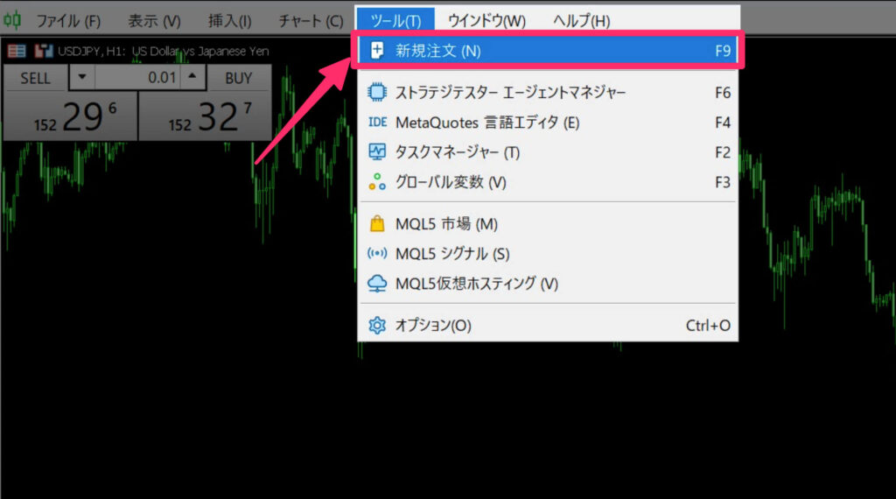Open the ヘルプ(H) menu

tap(581, 21)
